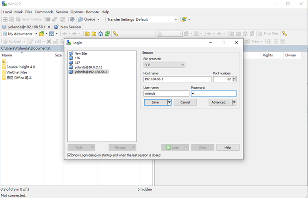
Task: Open parent directory folder icon in local toolbar
Action: click(x=87, y=34)
